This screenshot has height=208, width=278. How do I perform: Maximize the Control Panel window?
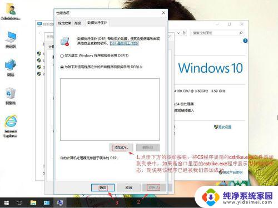point(229,24)
